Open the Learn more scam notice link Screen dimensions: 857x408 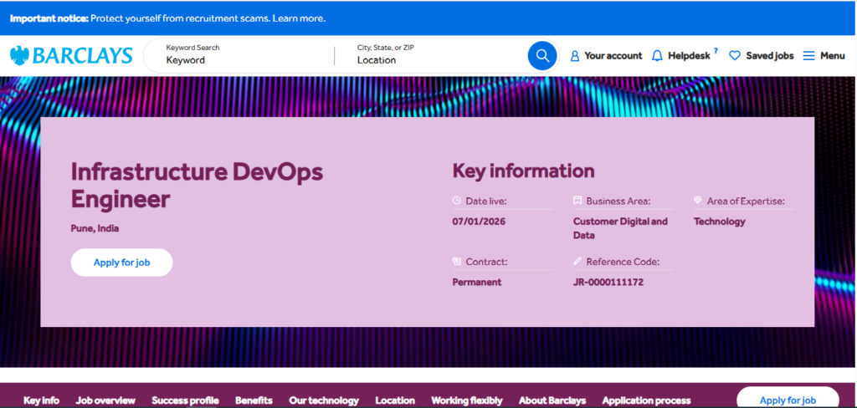299,18
